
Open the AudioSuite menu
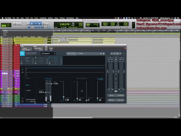(x=43, y=18)
